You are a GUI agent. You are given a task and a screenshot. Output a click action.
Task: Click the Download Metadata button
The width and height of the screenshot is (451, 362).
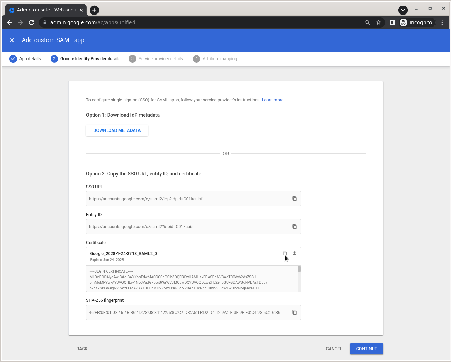117,130
